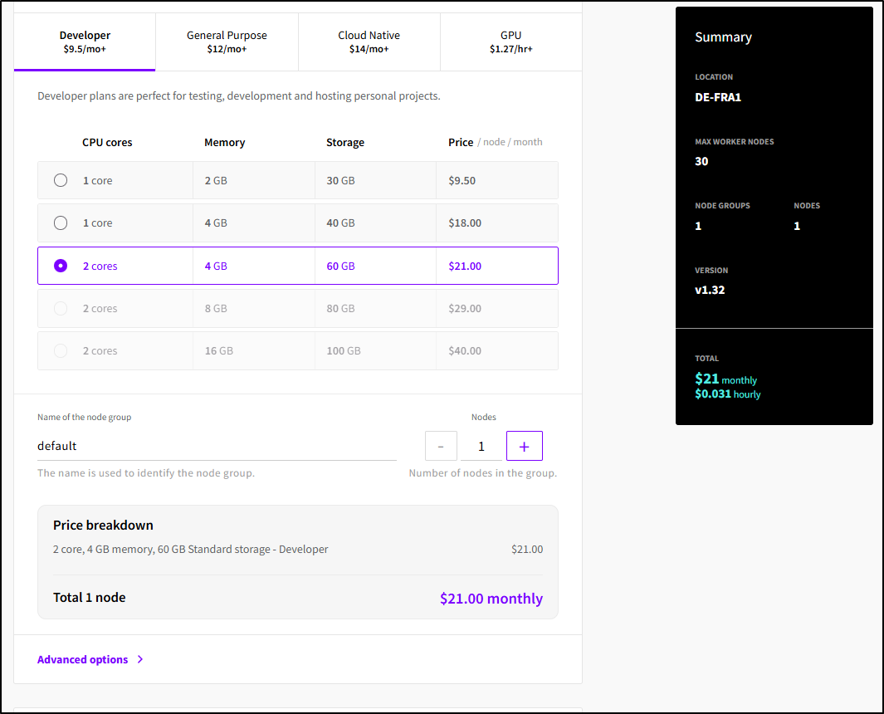This screenshot has width=884, height=714.
Task: Select the 1 core 2 GB radio button
Action: pyautogui.click(x=61, y=180)
